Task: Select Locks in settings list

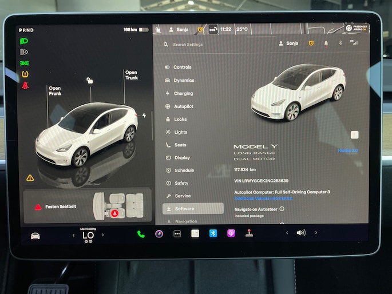Action: coord(176,120)
